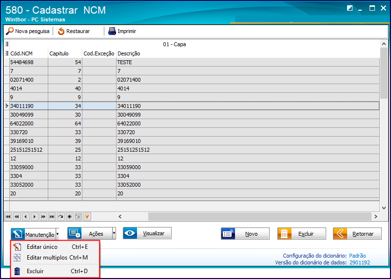The height and width of the screenshot is (279, 391).
Task: Choose Editar único from the menu
Action: click(55, 247)
